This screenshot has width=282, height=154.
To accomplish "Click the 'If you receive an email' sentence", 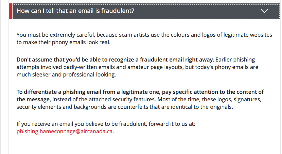I will click(x=106, y=124).
